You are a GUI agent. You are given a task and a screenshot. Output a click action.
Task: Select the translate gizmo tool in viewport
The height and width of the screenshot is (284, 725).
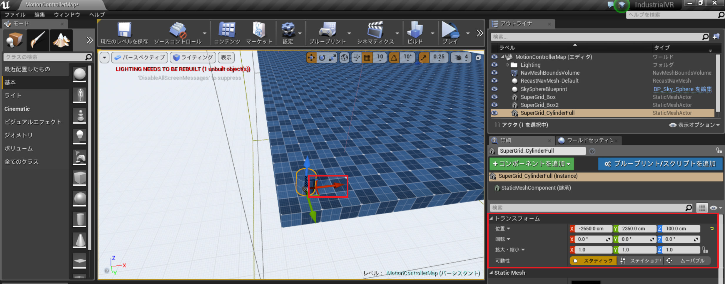[x=311, y=58]
